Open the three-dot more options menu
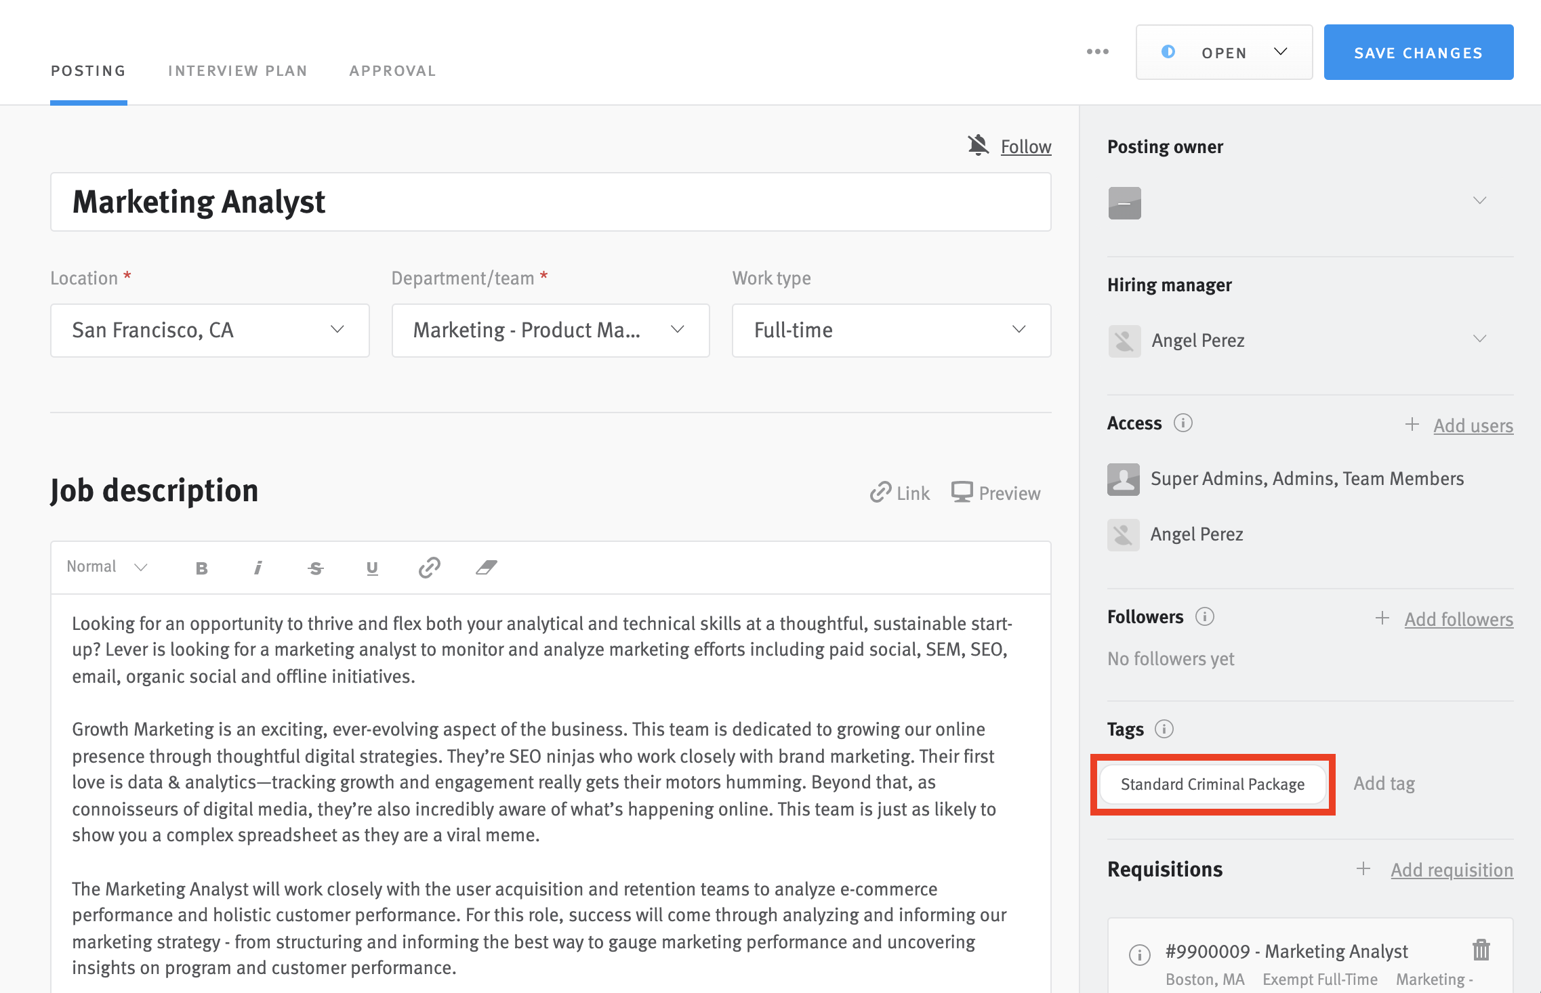The image size is (1541, 993). (x=1097, y=52)
